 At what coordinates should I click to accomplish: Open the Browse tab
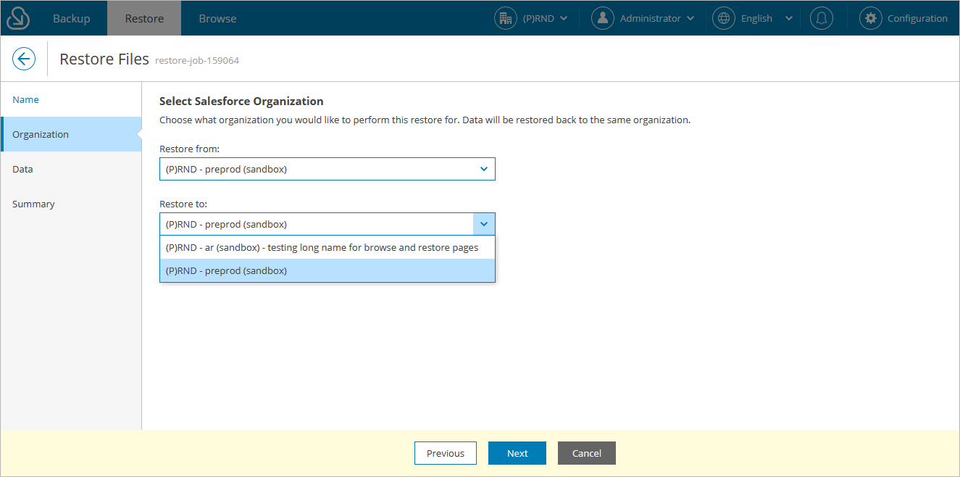click(x=217, y=18)
